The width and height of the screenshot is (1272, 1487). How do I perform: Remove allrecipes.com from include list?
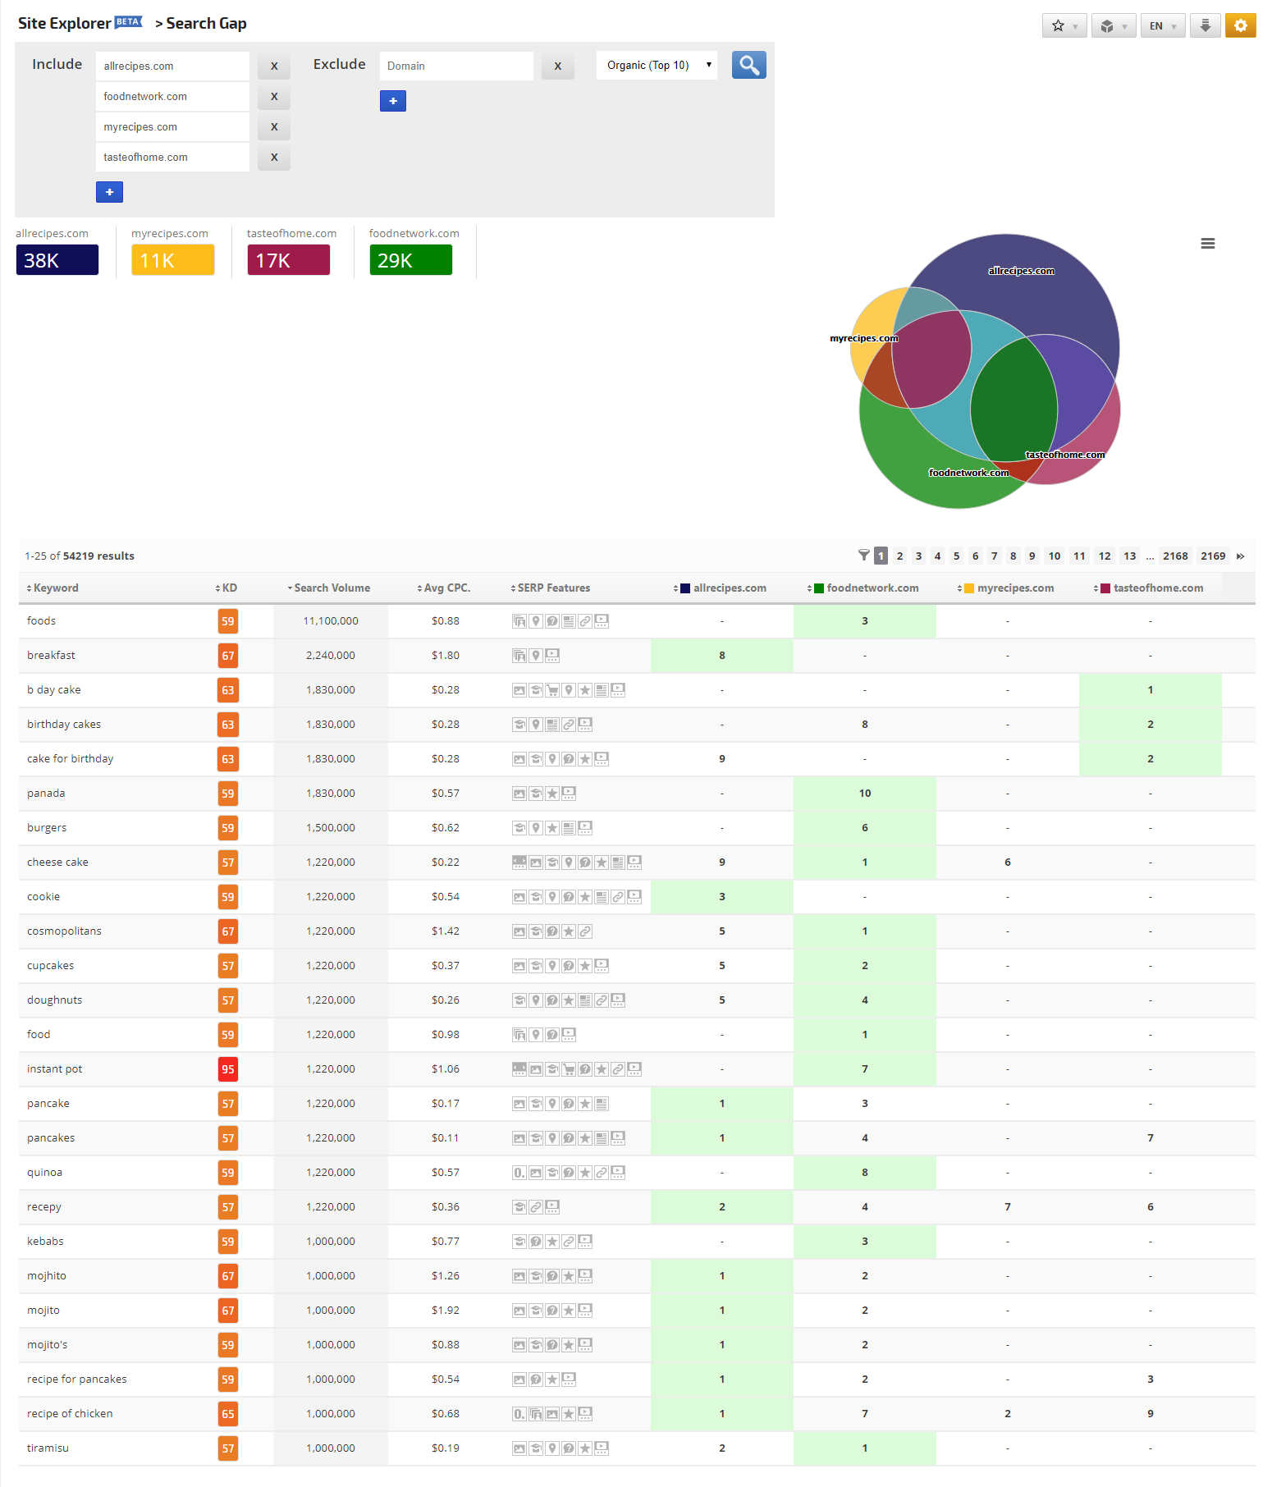[274, 66]
